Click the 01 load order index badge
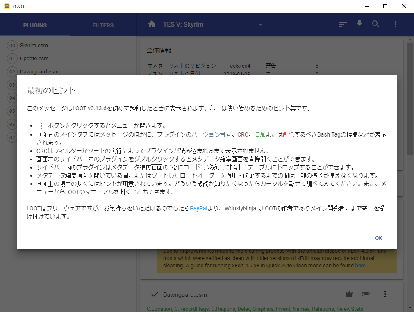 coord(12,59)
